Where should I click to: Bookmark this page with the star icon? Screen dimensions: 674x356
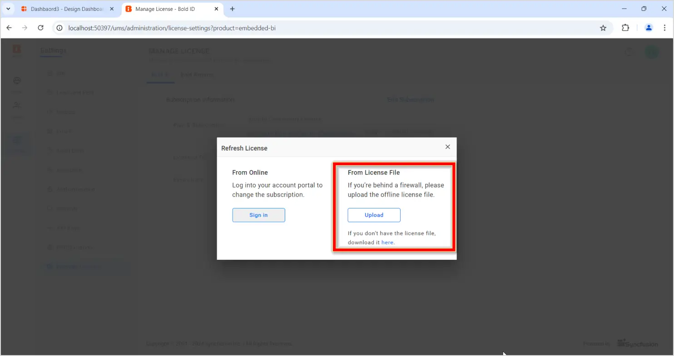603,28
